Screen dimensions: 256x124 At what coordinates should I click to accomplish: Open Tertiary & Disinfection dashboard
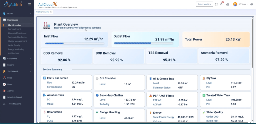point(17,37)
